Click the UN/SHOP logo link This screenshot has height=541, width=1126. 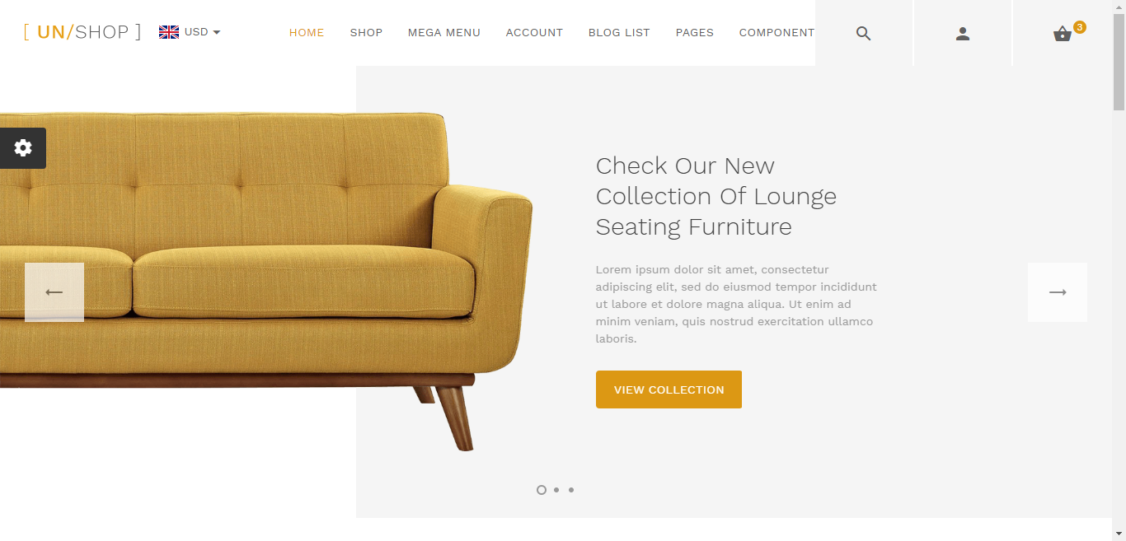[x=82, y=32]
